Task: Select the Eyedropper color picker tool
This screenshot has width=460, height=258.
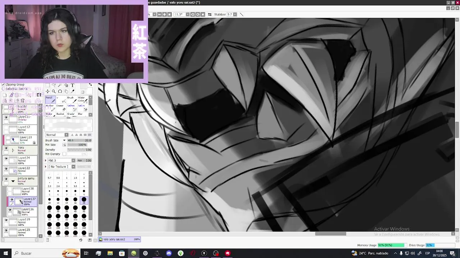Action: (x=73, y=91)
